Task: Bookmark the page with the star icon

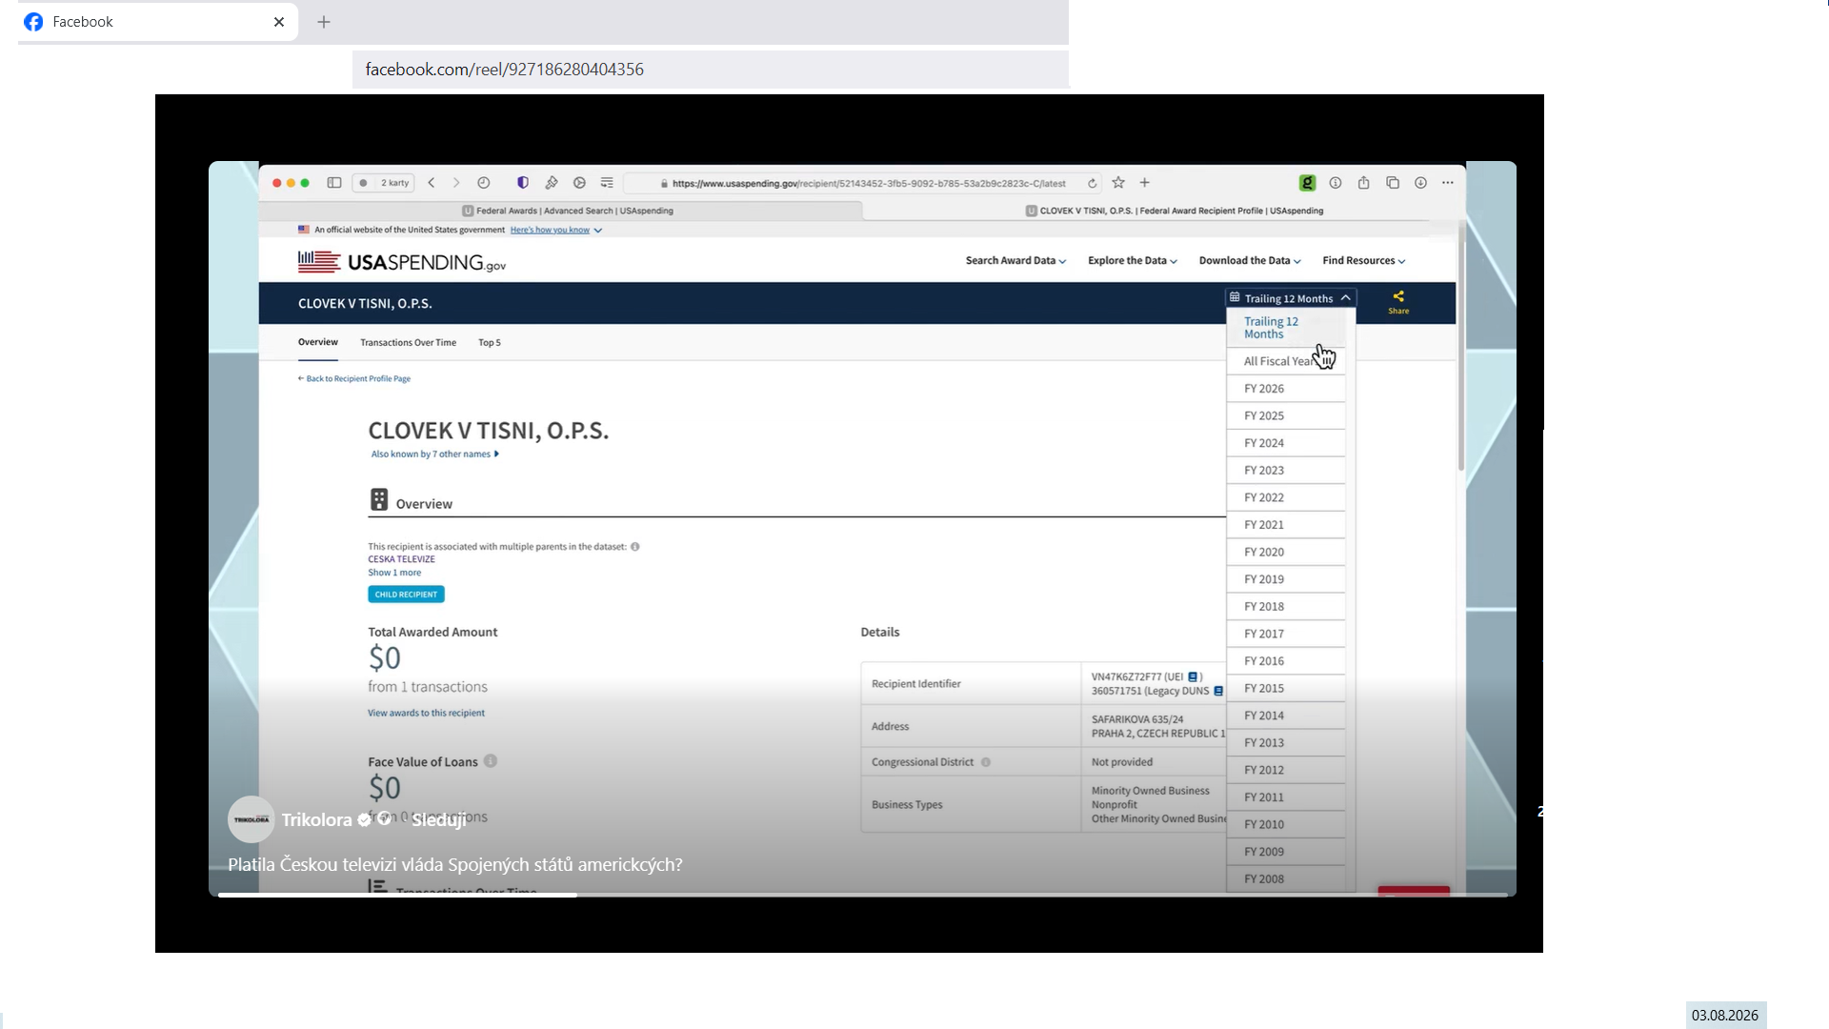Action: point(1118,183)
